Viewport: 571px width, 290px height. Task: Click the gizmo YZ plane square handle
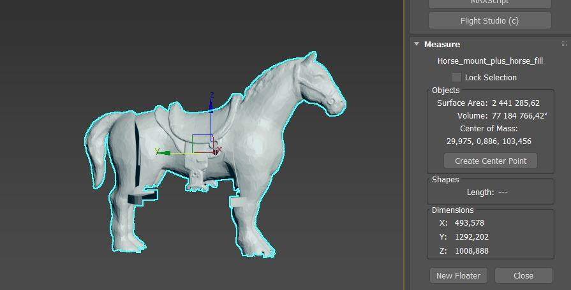pyautogui.click(x=202, y=143)
